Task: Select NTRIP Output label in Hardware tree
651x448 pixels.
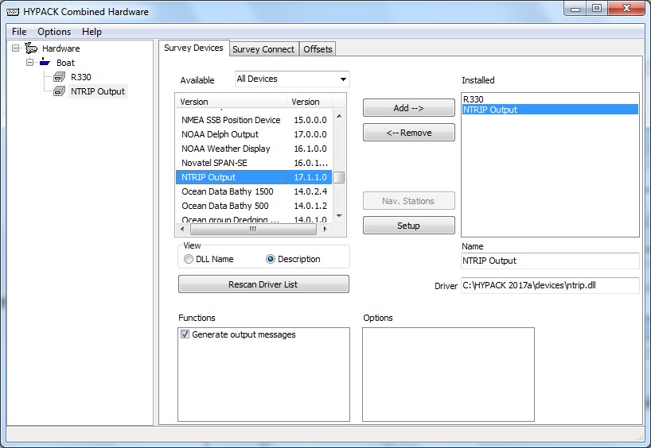Action: pos(98,91)
